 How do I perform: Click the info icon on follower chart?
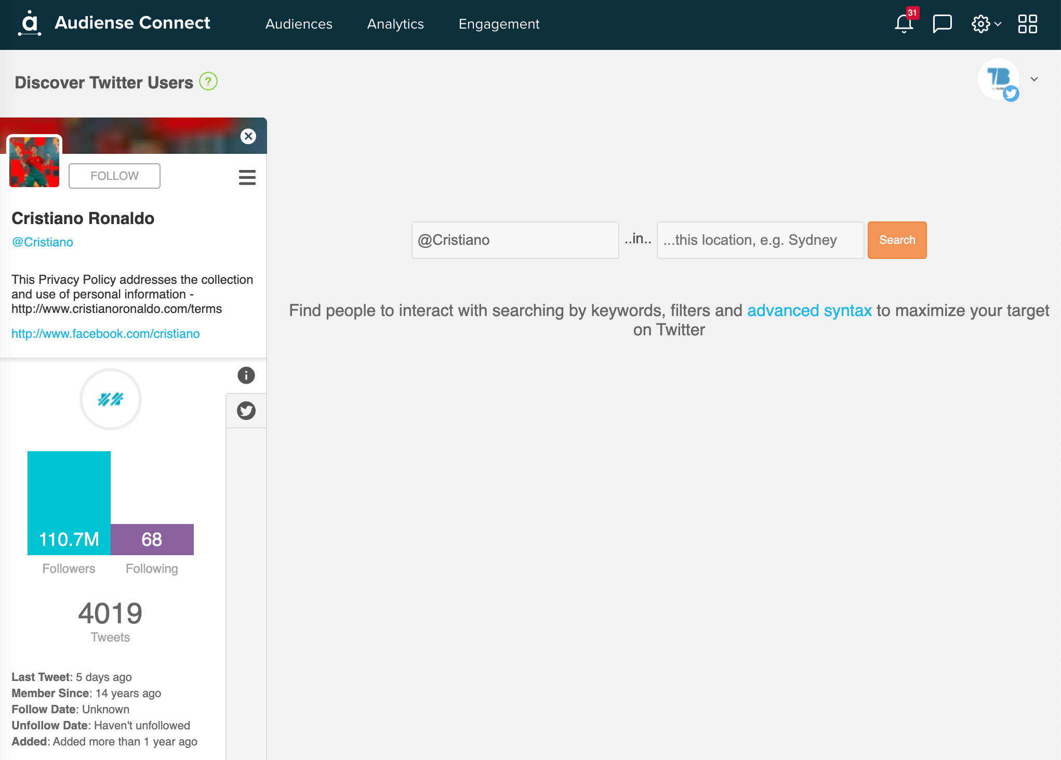pos(247,376)
